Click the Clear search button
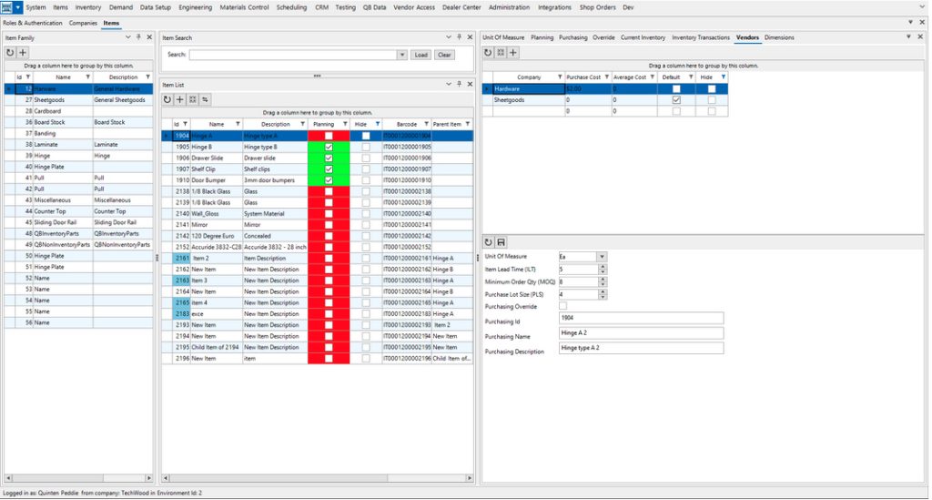Screen dimensions: 932x500 click(x=444, y=55)
